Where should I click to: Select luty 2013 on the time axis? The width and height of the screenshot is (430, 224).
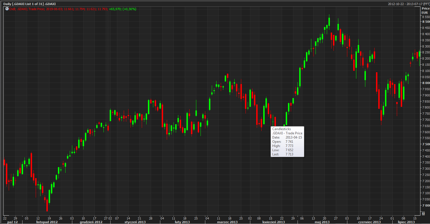pos(182,222)
